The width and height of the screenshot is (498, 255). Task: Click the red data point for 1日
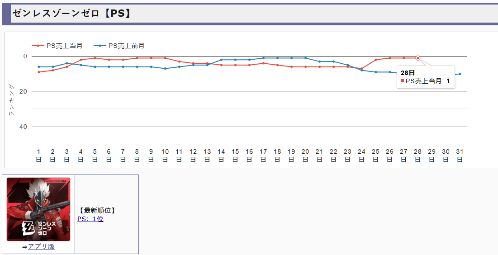click(x=39, y=72)
